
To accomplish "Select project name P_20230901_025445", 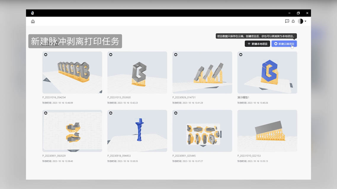I will coord(184,156).
